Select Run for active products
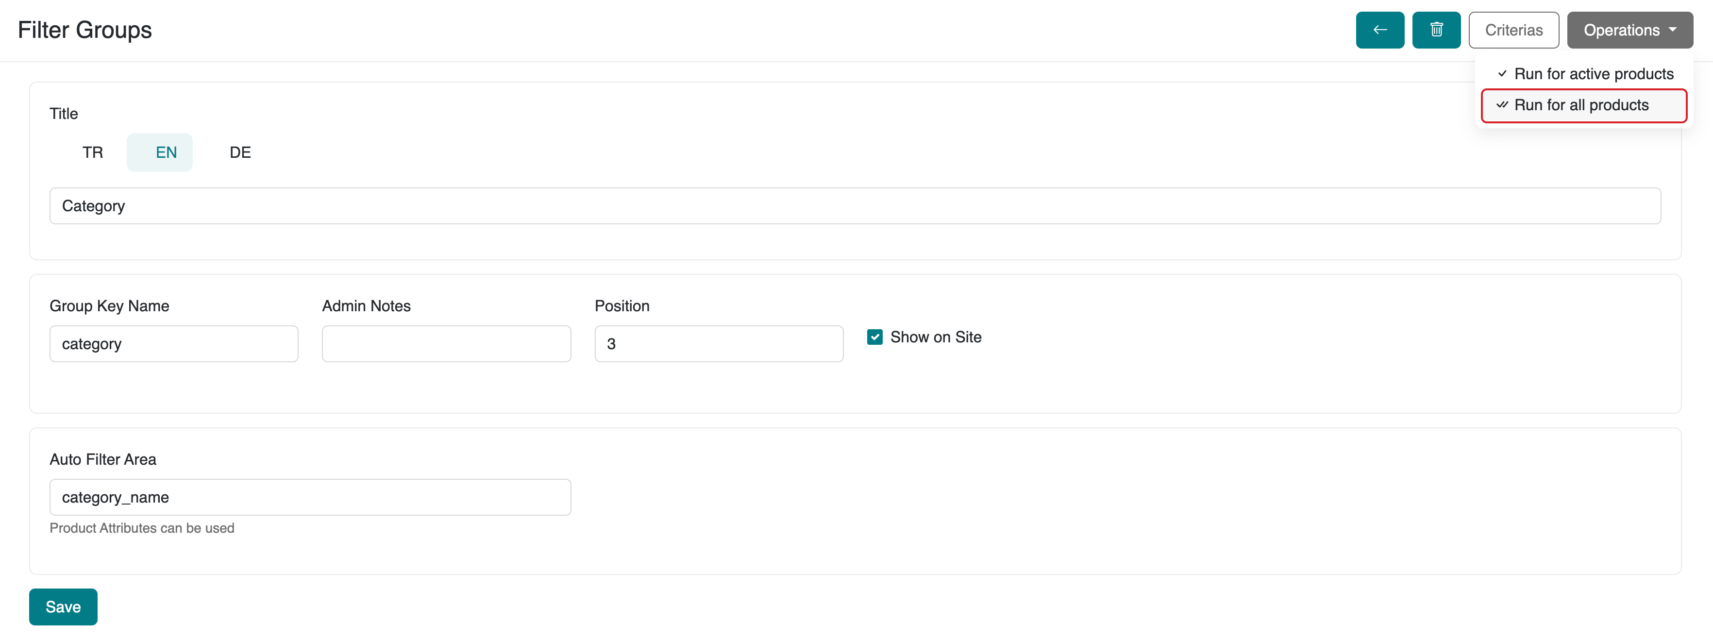Screen dimensions: 1713x640 [x=1593, y=74]
